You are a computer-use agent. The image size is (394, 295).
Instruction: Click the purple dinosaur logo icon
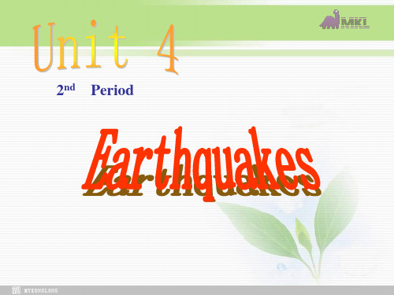click(329, 20)
